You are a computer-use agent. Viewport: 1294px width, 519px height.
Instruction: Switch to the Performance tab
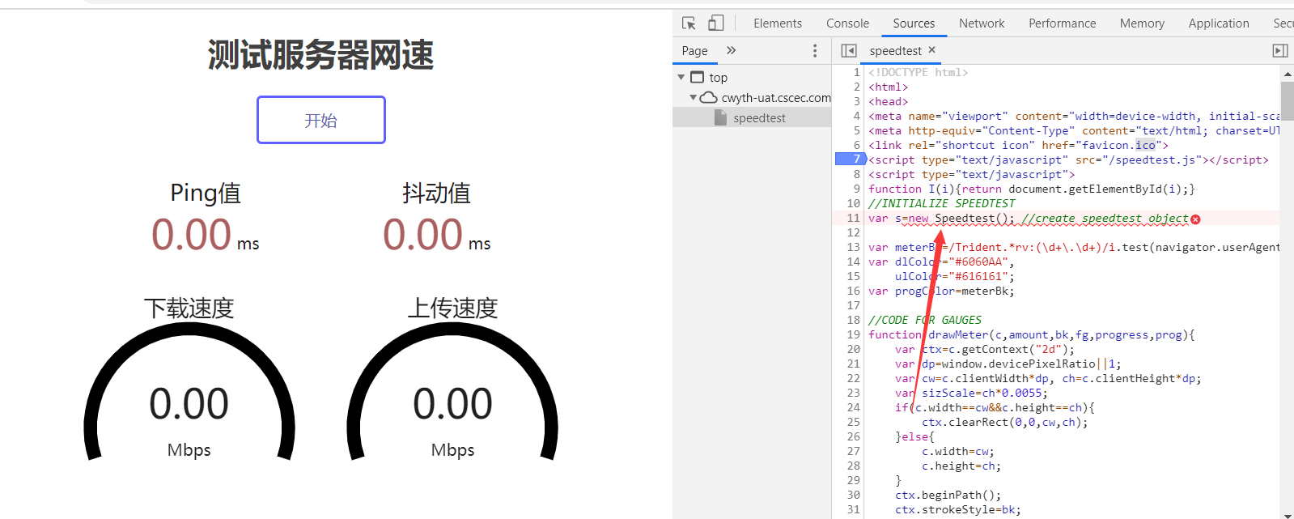(x=1062, y=23)
